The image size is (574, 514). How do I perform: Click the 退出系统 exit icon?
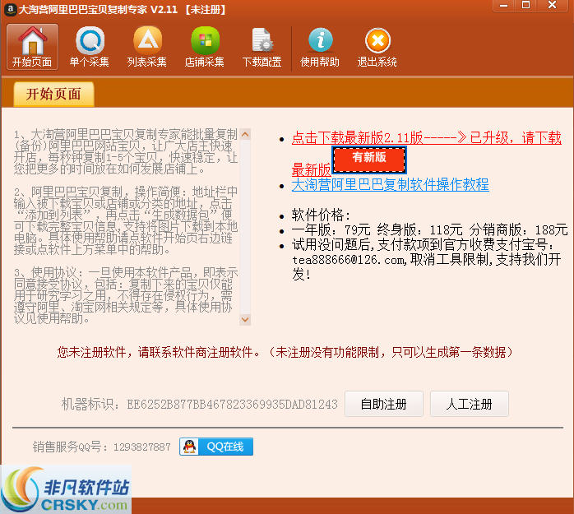[x=377, y=47]
